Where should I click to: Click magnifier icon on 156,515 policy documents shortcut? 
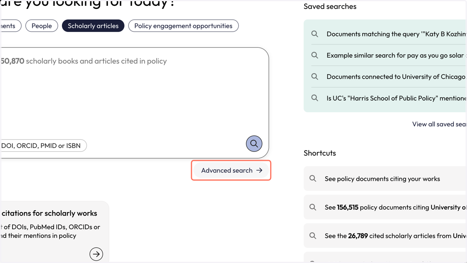313,207
